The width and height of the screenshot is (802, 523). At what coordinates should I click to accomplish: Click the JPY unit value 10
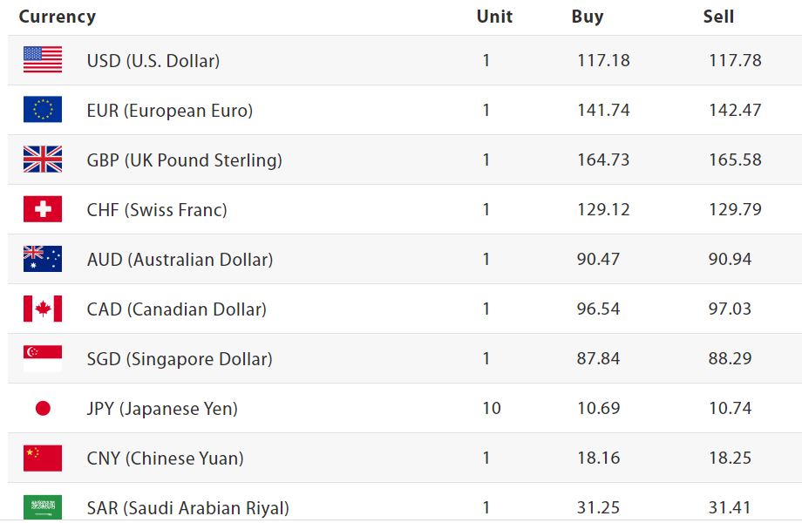pyautogui.click(x=492, y=409)
